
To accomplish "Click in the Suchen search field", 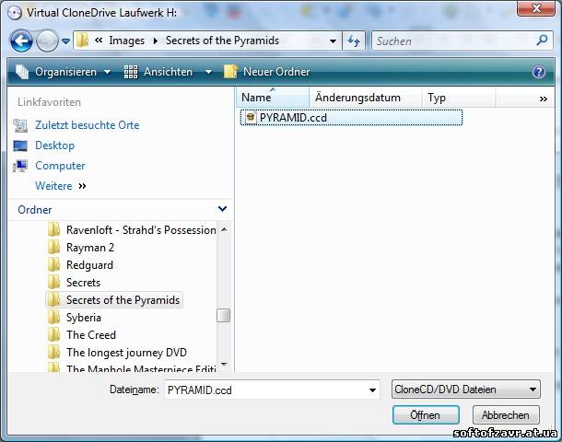I will pyautogui.click(x=453, y=41).
